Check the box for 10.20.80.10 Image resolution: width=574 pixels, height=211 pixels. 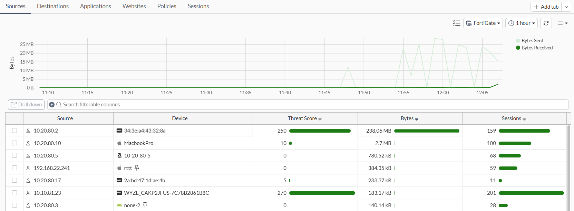click(14, 143)
